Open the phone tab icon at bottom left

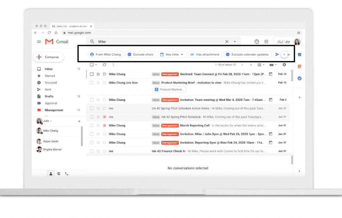(x=67, y=174)
